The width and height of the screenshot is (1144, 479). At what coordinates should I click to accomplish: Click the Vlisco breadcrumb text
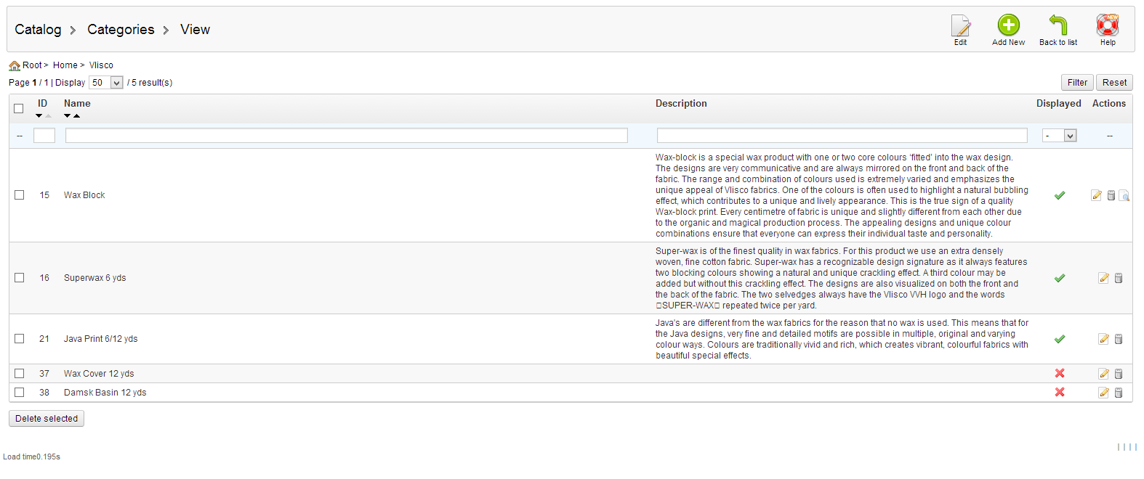(101, 65)
